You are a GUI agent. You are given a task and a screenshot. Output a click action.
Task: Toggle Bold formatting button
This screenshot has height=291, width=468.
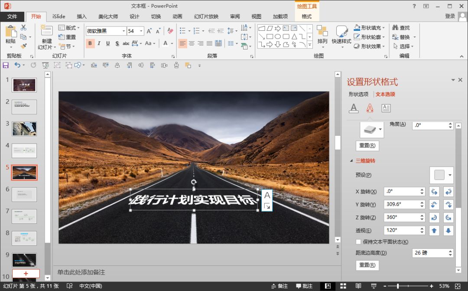[x=90, y=43]
